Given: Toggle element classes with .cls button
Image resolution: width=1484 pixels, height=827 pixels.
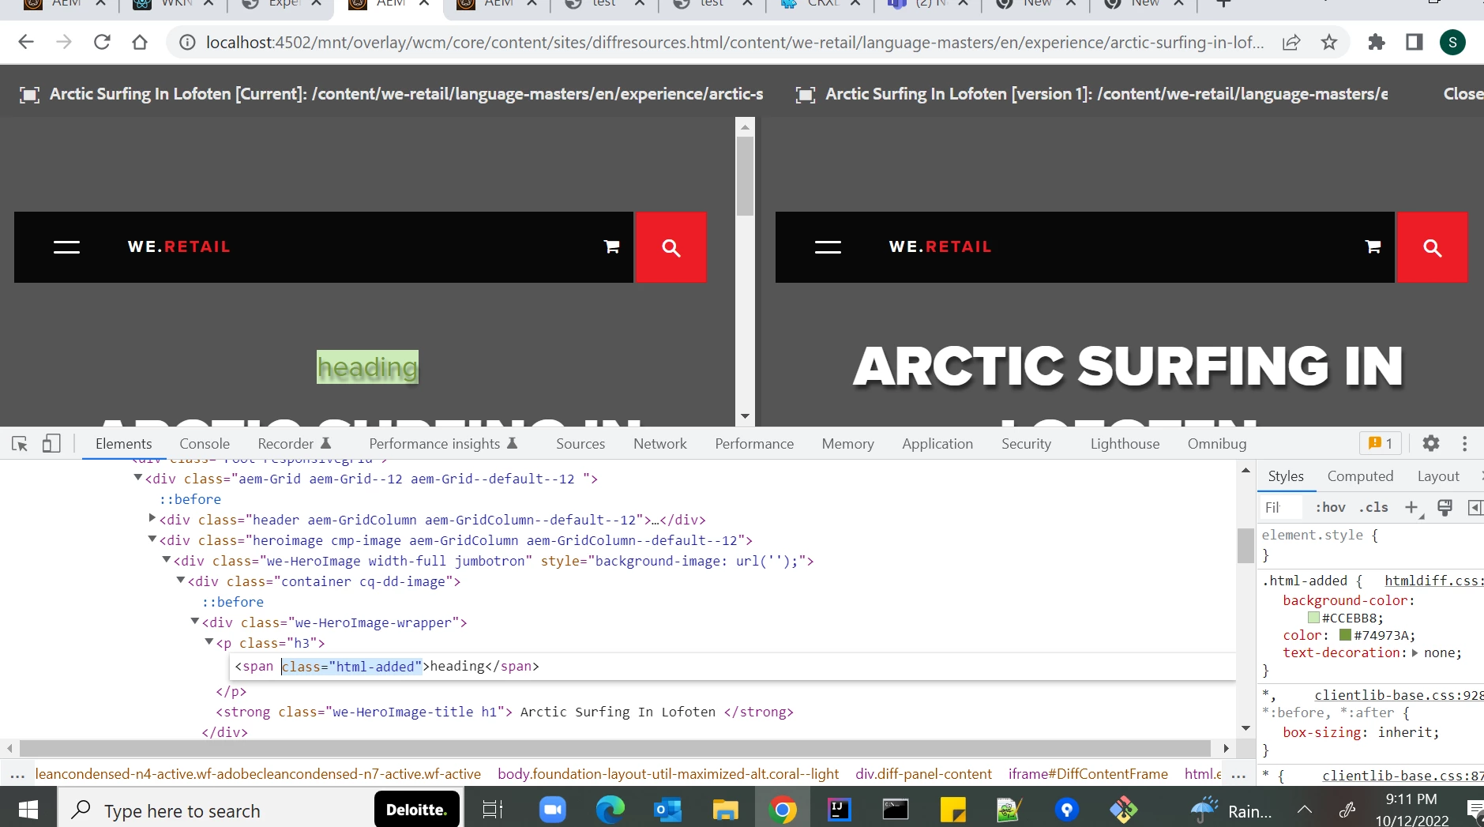Looking at the screenshot, I should 1373,508.
